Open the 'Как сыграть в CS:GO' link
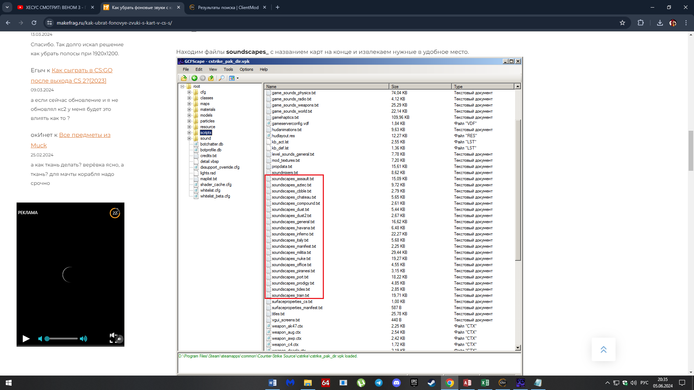Viewport: 694px width, 390px height. coord(82,70)
